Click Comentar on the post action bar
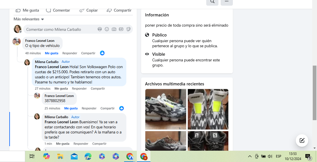 click(58, 10)
